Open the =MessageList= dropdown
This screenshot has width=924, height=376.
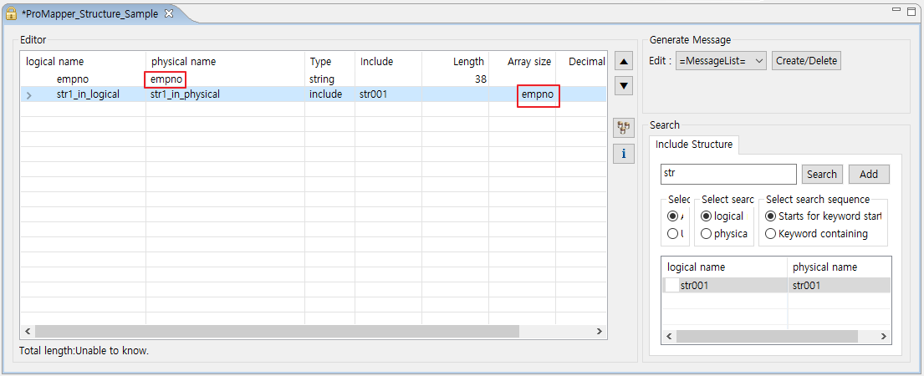point(721,61)
